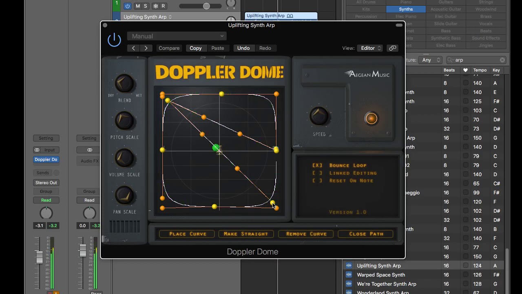Image resolution: width=522 pixels, height=294 pixels.
Task: Click the Pitch Scale knob
Action: (x=124, y=121)
